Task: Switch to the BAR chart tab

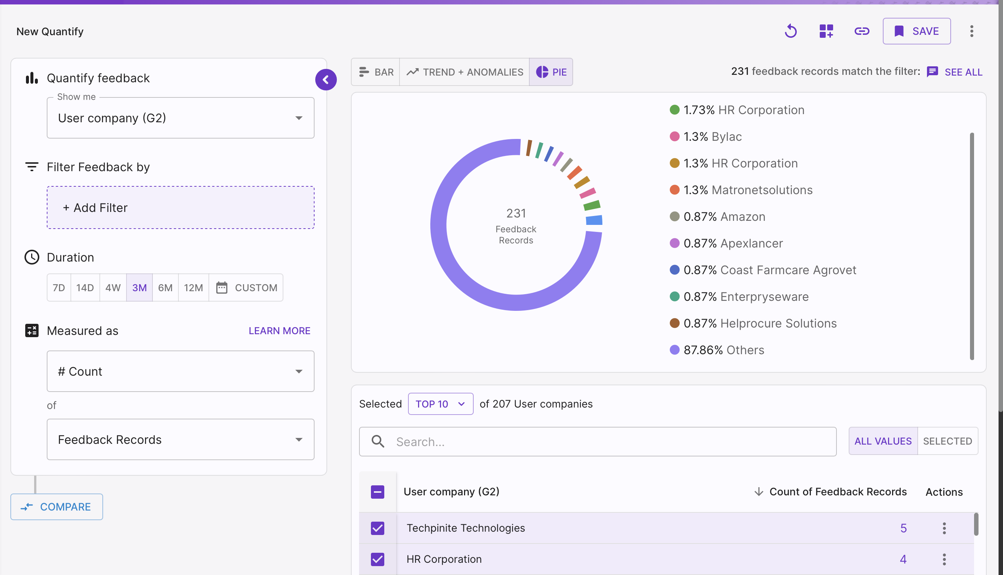Action: [376, 72]
